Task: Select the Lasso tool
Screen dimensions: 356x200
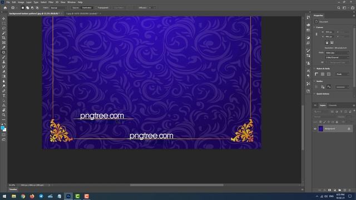Action: pyautogui.click(x=4, y=28)
